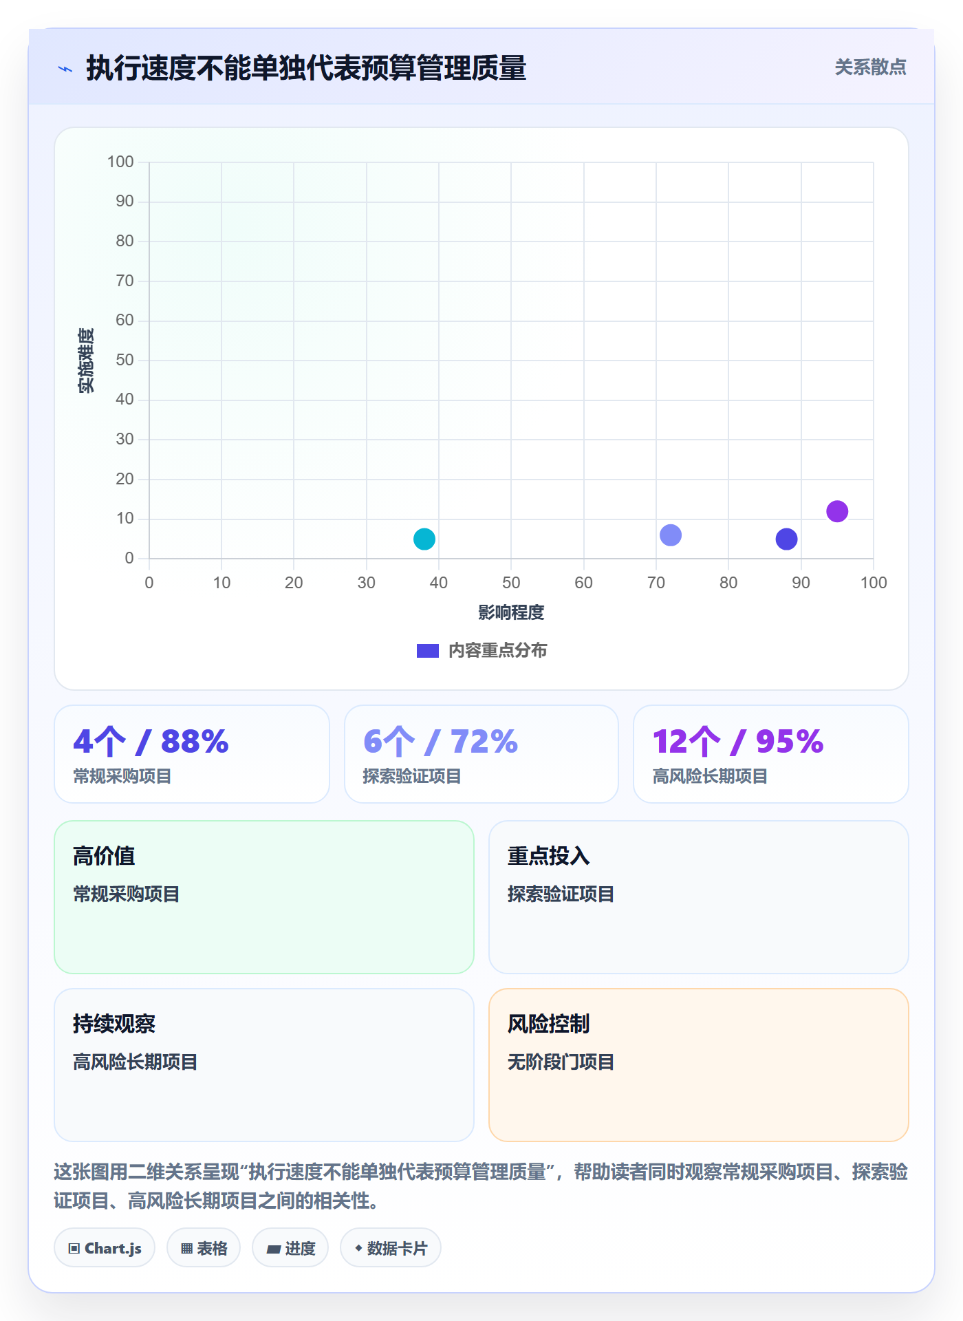Click the 进度 tag
Screen dimensions: 963x1321
click(290, 1248)
